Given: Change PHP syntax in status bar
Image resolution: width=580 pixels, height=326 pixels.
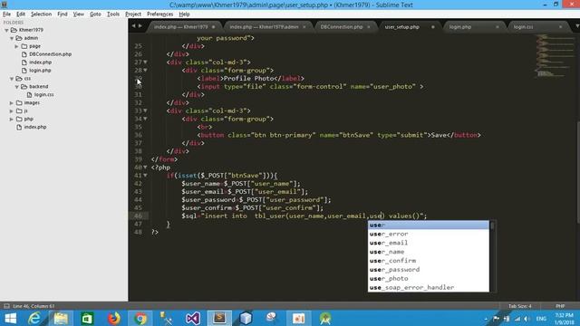Looking at the screenshot, I should (560, 306).
